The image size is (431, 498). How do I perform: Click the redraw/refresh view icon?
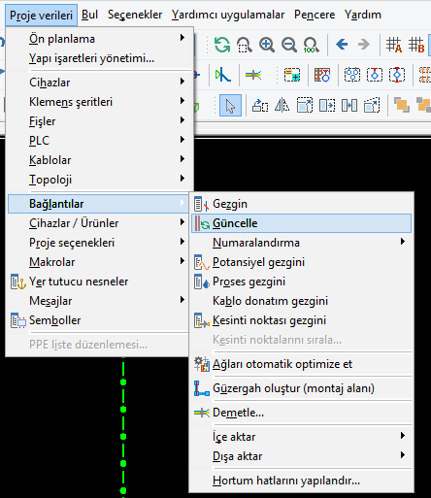222,45
